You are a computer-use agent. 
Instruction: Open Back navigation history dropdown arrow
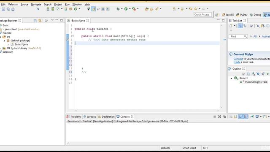(200, 9)
